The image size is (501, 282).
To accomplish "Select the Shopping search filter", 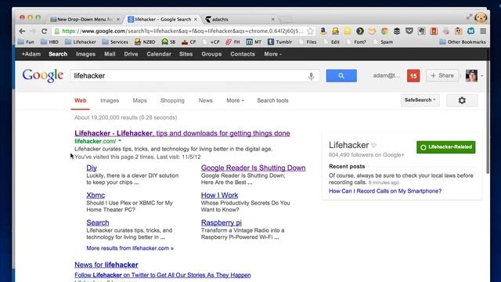I will [x=172, y=100].
